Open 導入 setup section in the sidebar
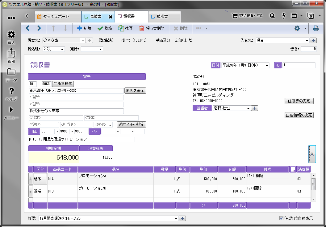326x227 pixels. click(x=11, y=38)
